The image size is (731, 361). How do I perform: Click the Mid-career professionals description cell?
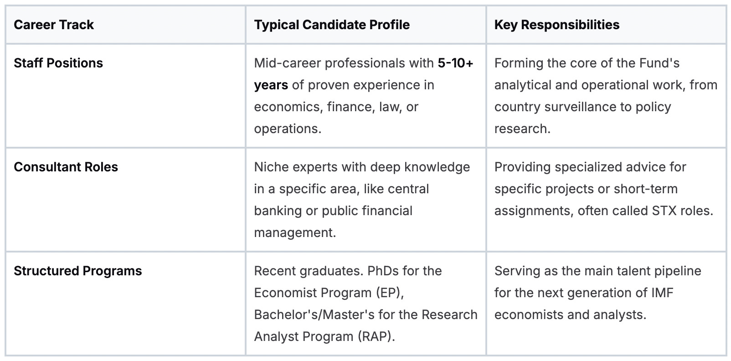[x=365, y=96]
